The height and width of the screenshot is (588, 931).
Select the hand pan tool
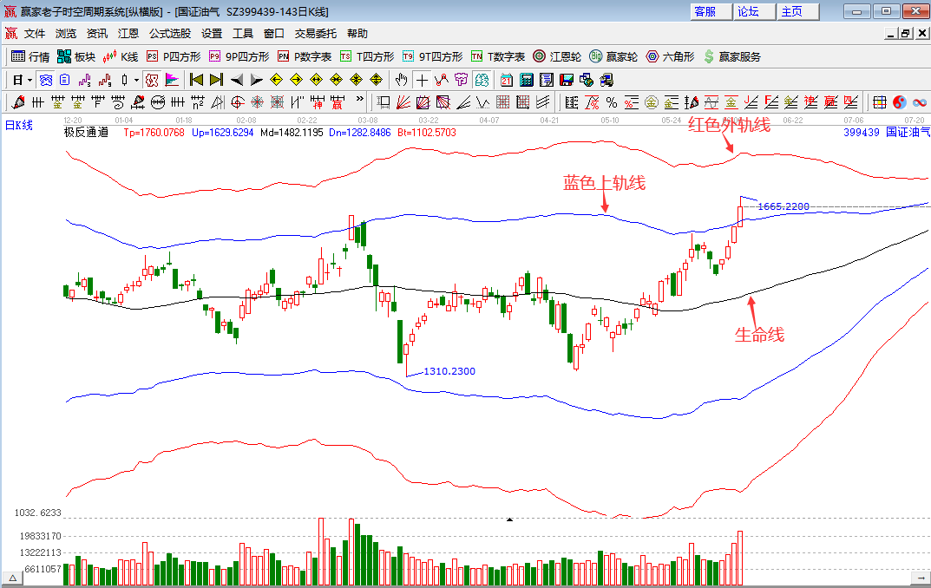[402, 80]
